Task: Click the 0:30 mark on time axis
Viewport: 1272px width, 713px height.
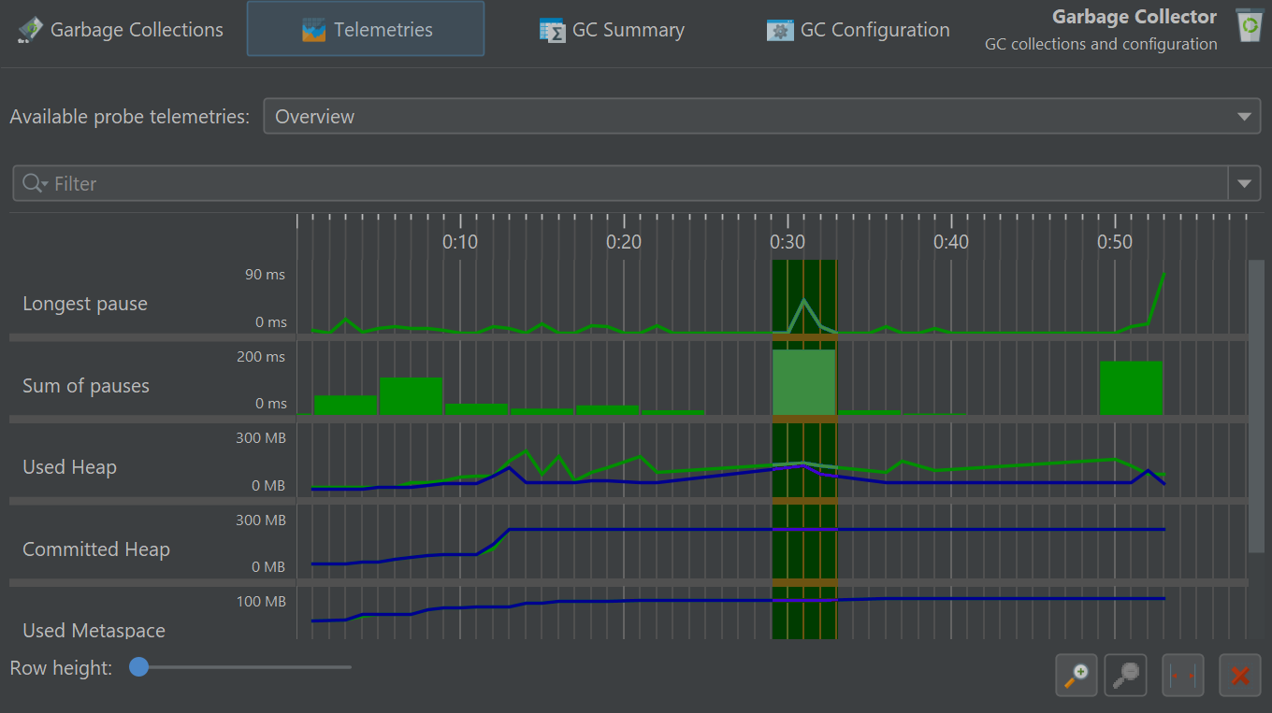Action: pos(788,242)
